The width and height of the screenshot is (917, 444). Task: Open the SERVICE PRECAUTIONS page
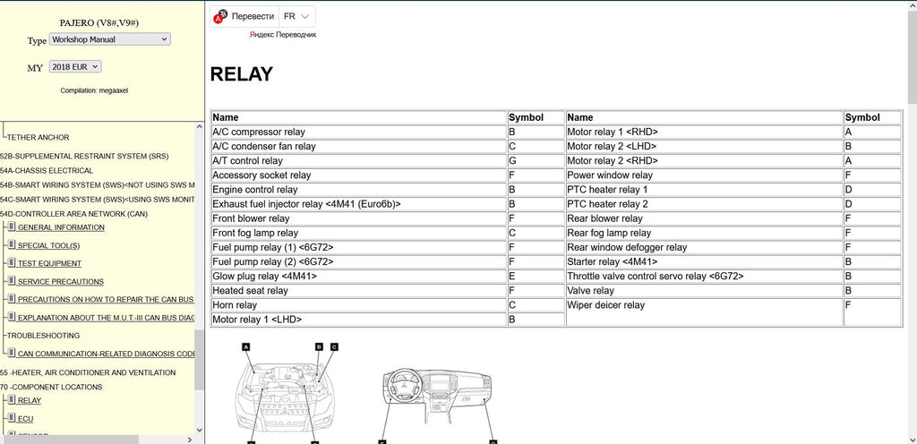(x=60, y=282)
